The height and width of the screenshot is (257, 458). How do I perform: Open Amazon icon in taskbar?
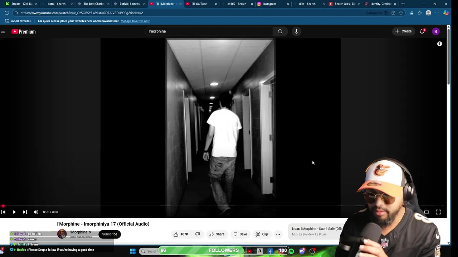click(x=260, y=251)
